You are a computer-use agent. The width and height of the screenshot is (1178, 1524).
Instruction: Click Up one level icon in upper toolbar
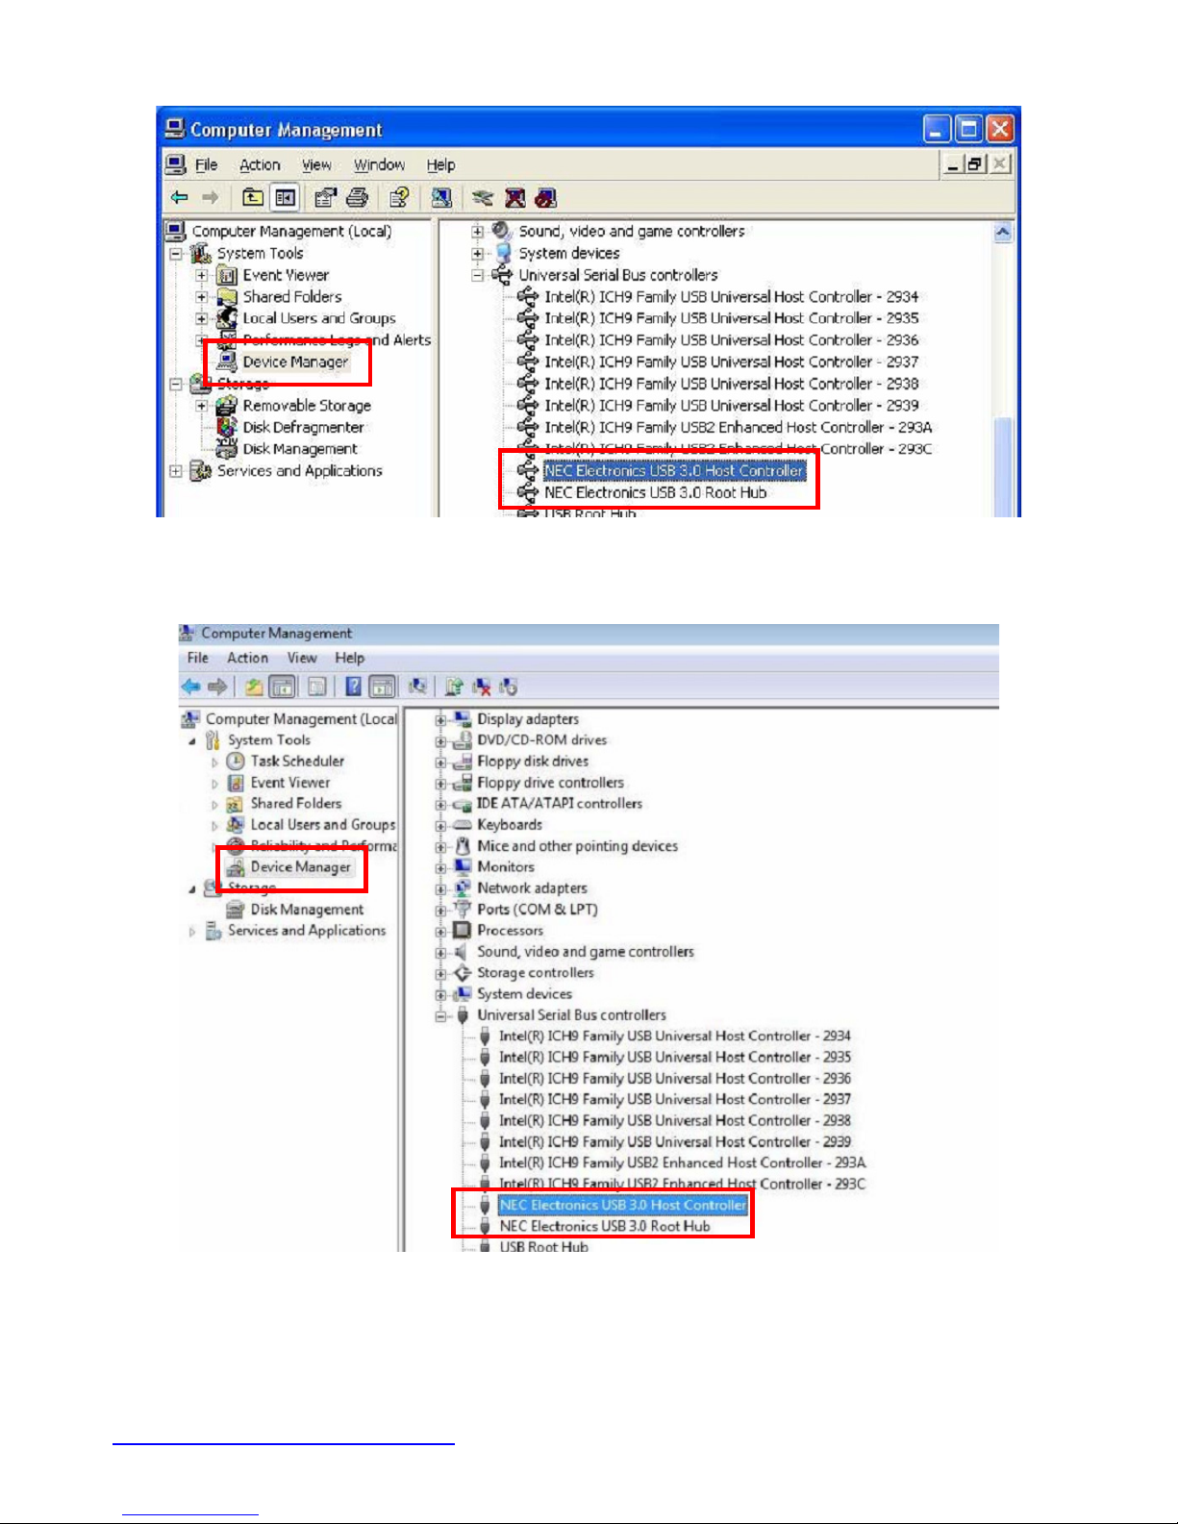coord(252,198)
